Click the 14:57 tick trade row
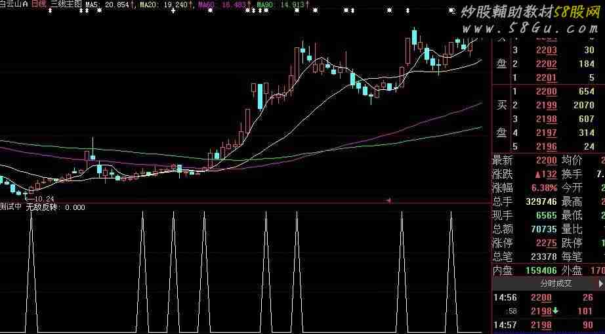This screenshot has width=605, height=334. click(549, 325)
